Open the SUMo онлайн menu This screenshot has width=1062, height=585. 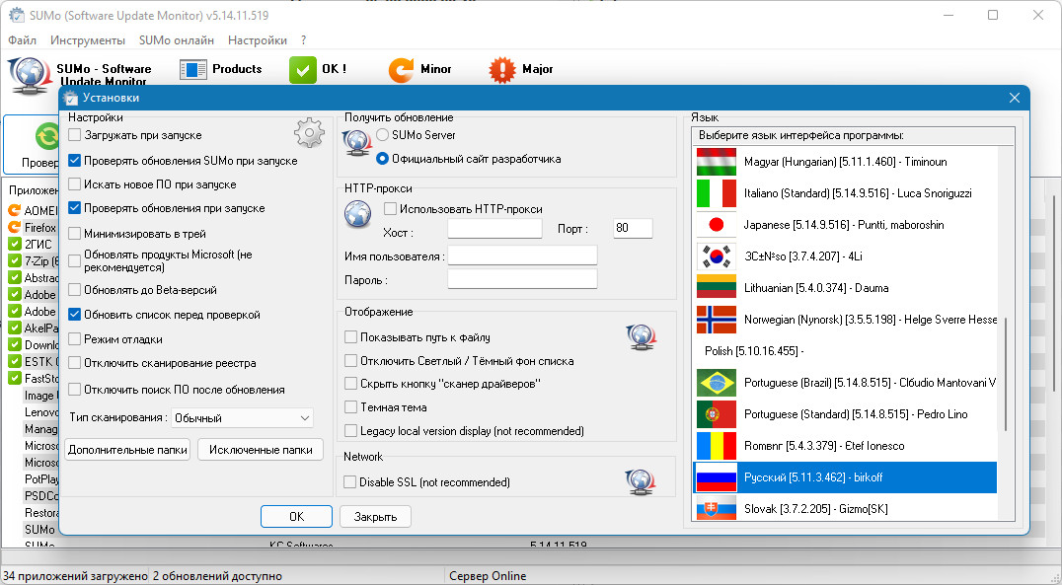[177, 40]
